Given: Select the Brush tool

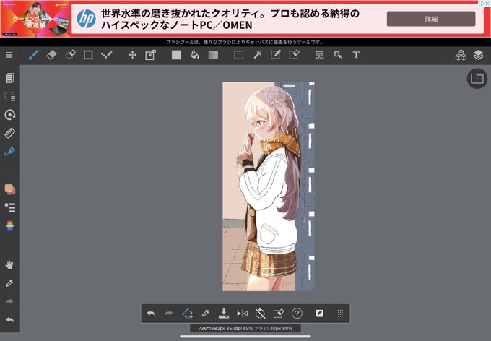Looking at the screenshot, I should (33, 55).
